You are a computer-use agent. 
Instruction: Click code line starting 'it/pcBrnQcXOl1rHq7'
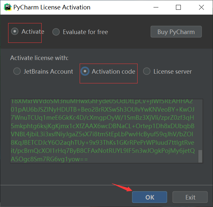(103, 151)
